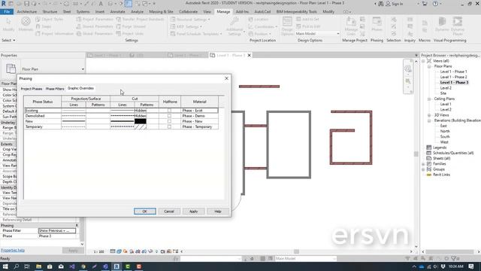Viewport: 481px width, 271px height.
Task: Open Project Units in the ribbon
Action: 129,33
